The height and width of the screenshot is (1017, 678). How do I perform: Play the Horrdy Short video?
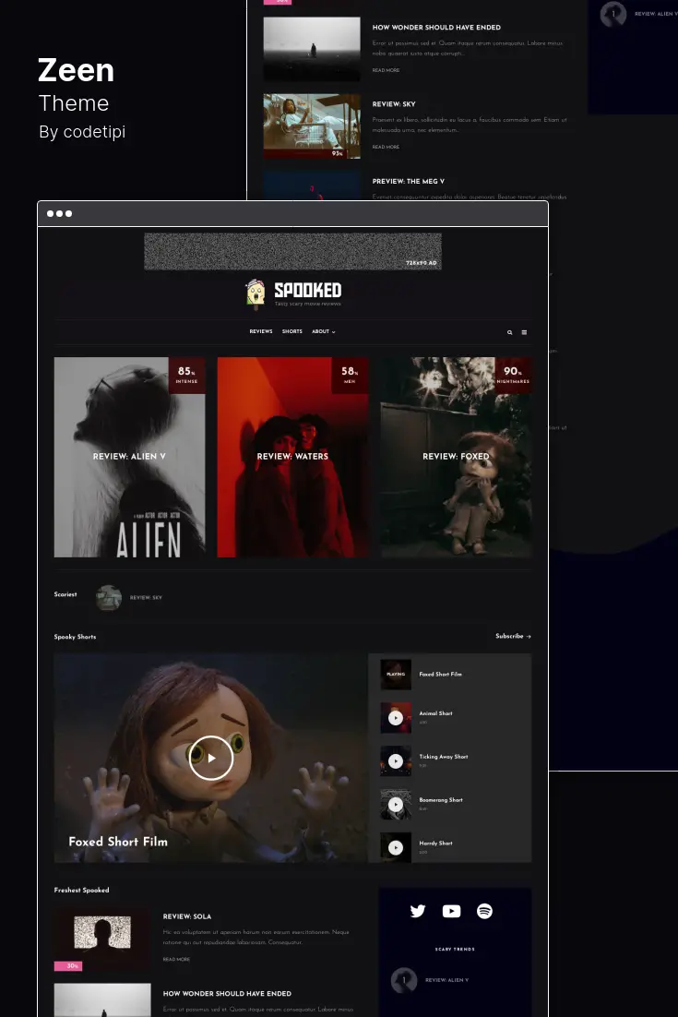tap(396, 848)
